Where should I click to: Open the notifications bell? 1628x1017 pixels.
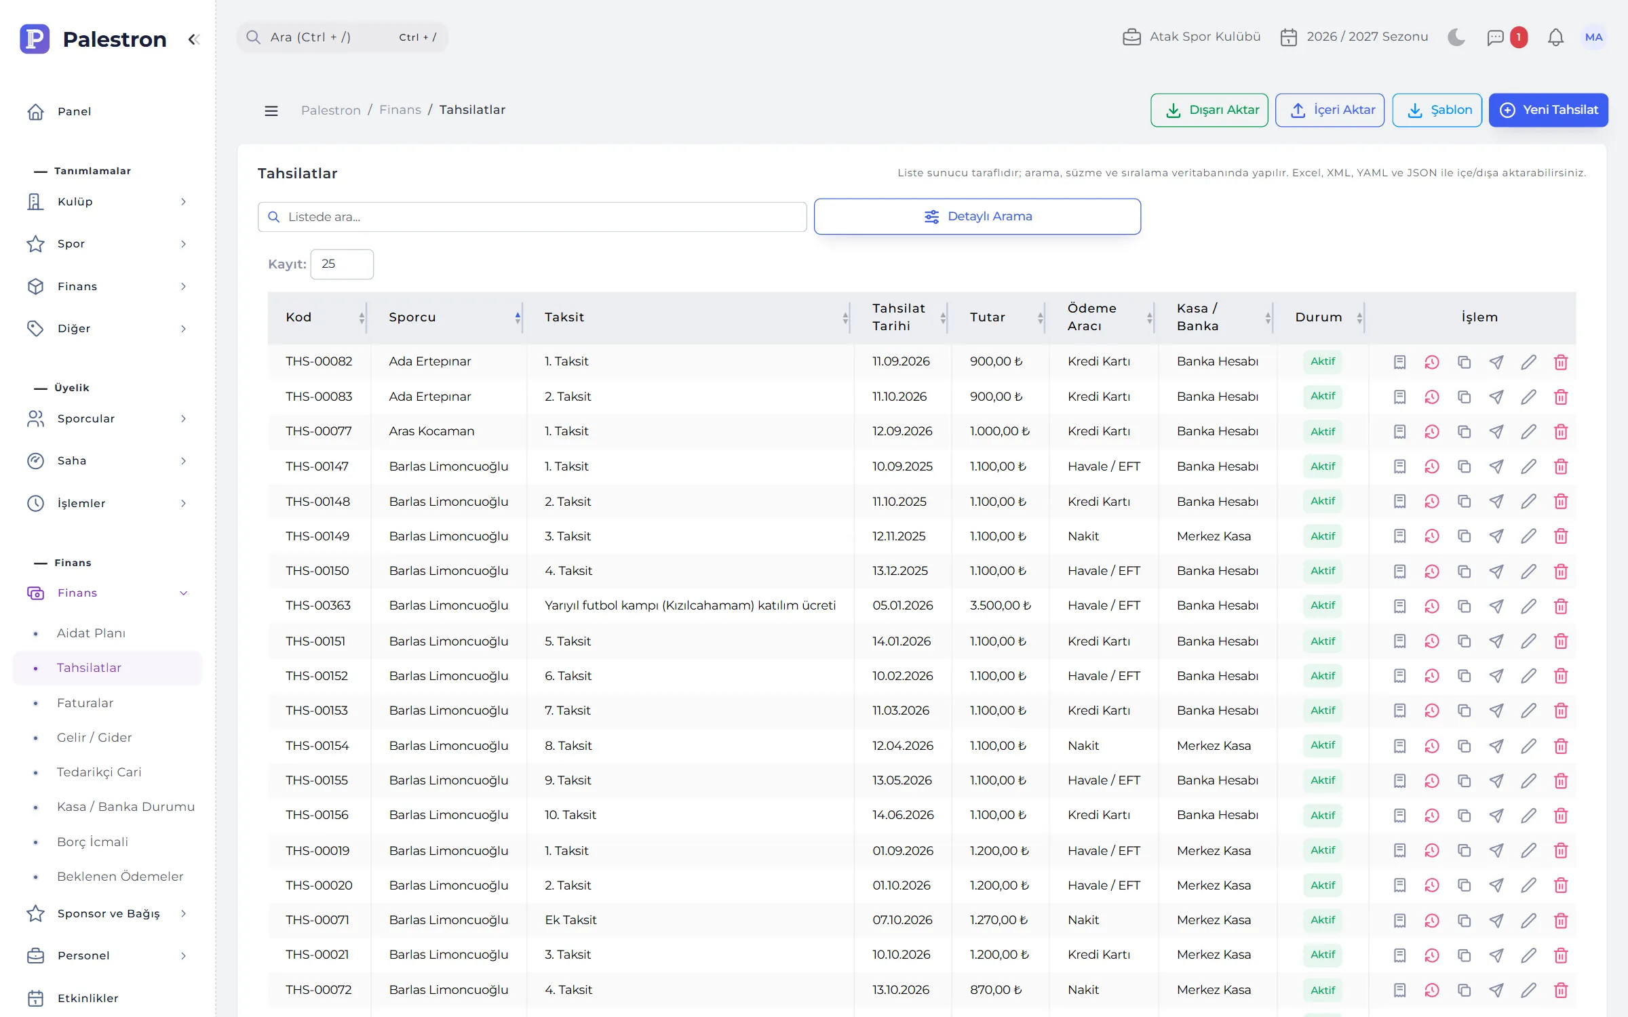coord(1555,37)
